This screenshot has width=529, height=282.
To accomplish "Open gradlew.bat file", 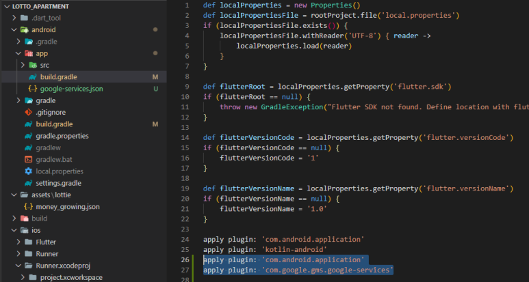I will click(54, 160).
